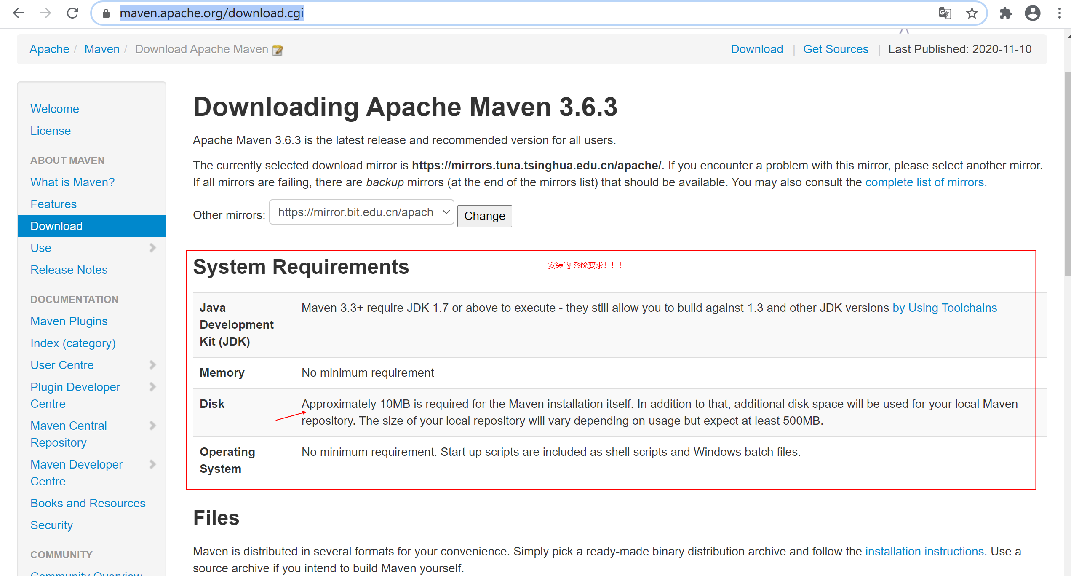Open the user profile avatar icon
Viewport: 1071px width, 576px height.
pyautogui.click(x=1032, y=13)
